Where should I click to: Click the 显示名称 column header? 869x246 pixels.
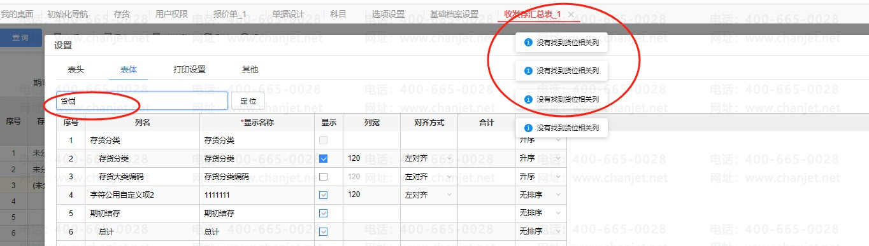[257, 122]
